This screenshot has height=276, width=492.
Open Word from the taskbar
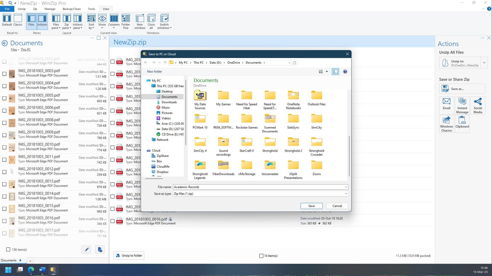point(42,270)
